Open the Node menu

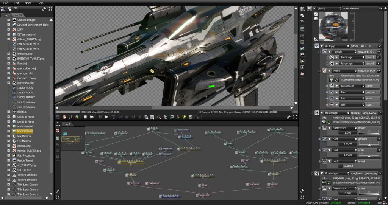tap(28, 3)
